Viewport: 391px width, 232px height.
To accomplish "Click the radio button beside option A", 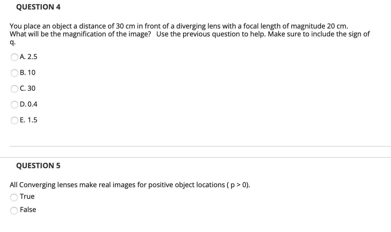I will 15,57.
